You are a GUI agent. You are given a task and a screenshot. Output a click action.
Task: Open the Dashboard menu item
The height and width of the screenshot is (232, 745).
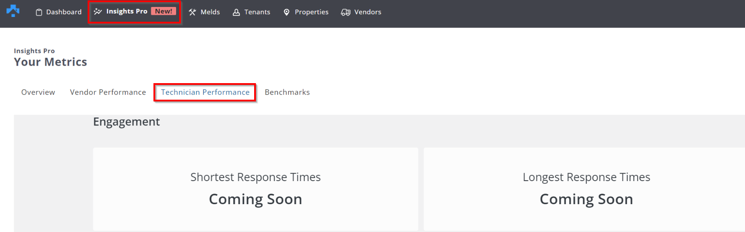pyautogui.click(x=64, y=12)
